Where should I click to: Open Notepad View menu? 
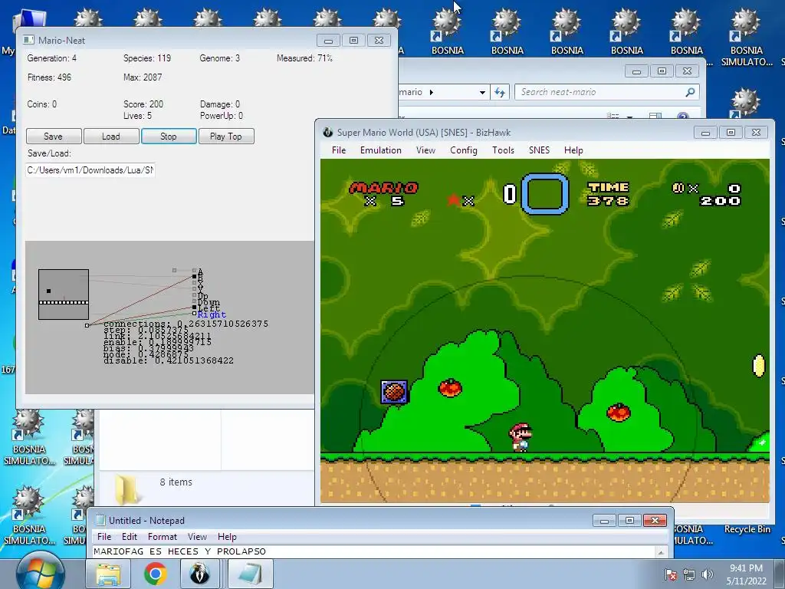pos(197,536)
